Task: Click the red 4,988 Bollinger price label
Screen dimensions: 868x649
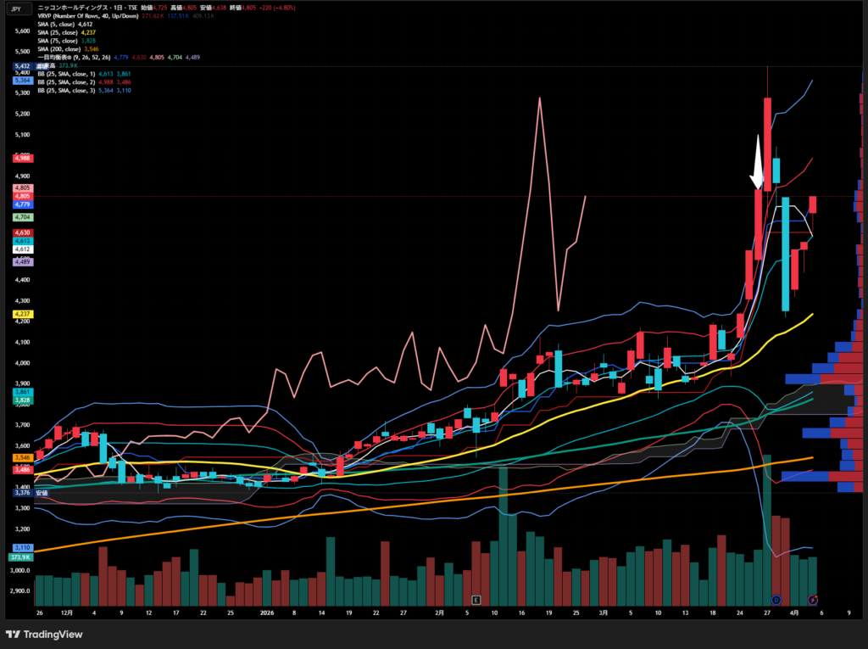Action: tap(22, 158)
